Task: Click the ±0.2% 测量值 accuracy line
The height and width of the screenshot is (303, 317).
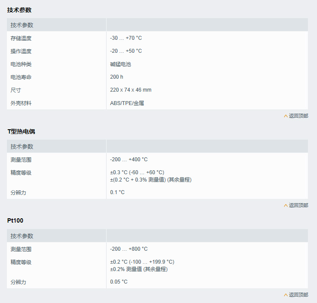Action: (139, 269)
